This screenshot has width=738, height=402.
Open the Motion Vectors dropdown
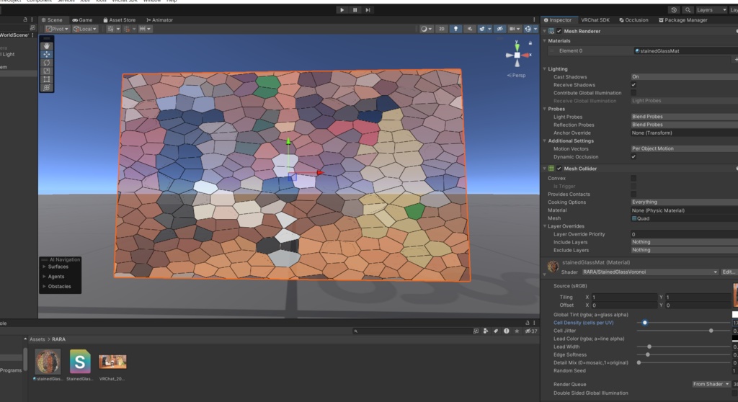685,148
